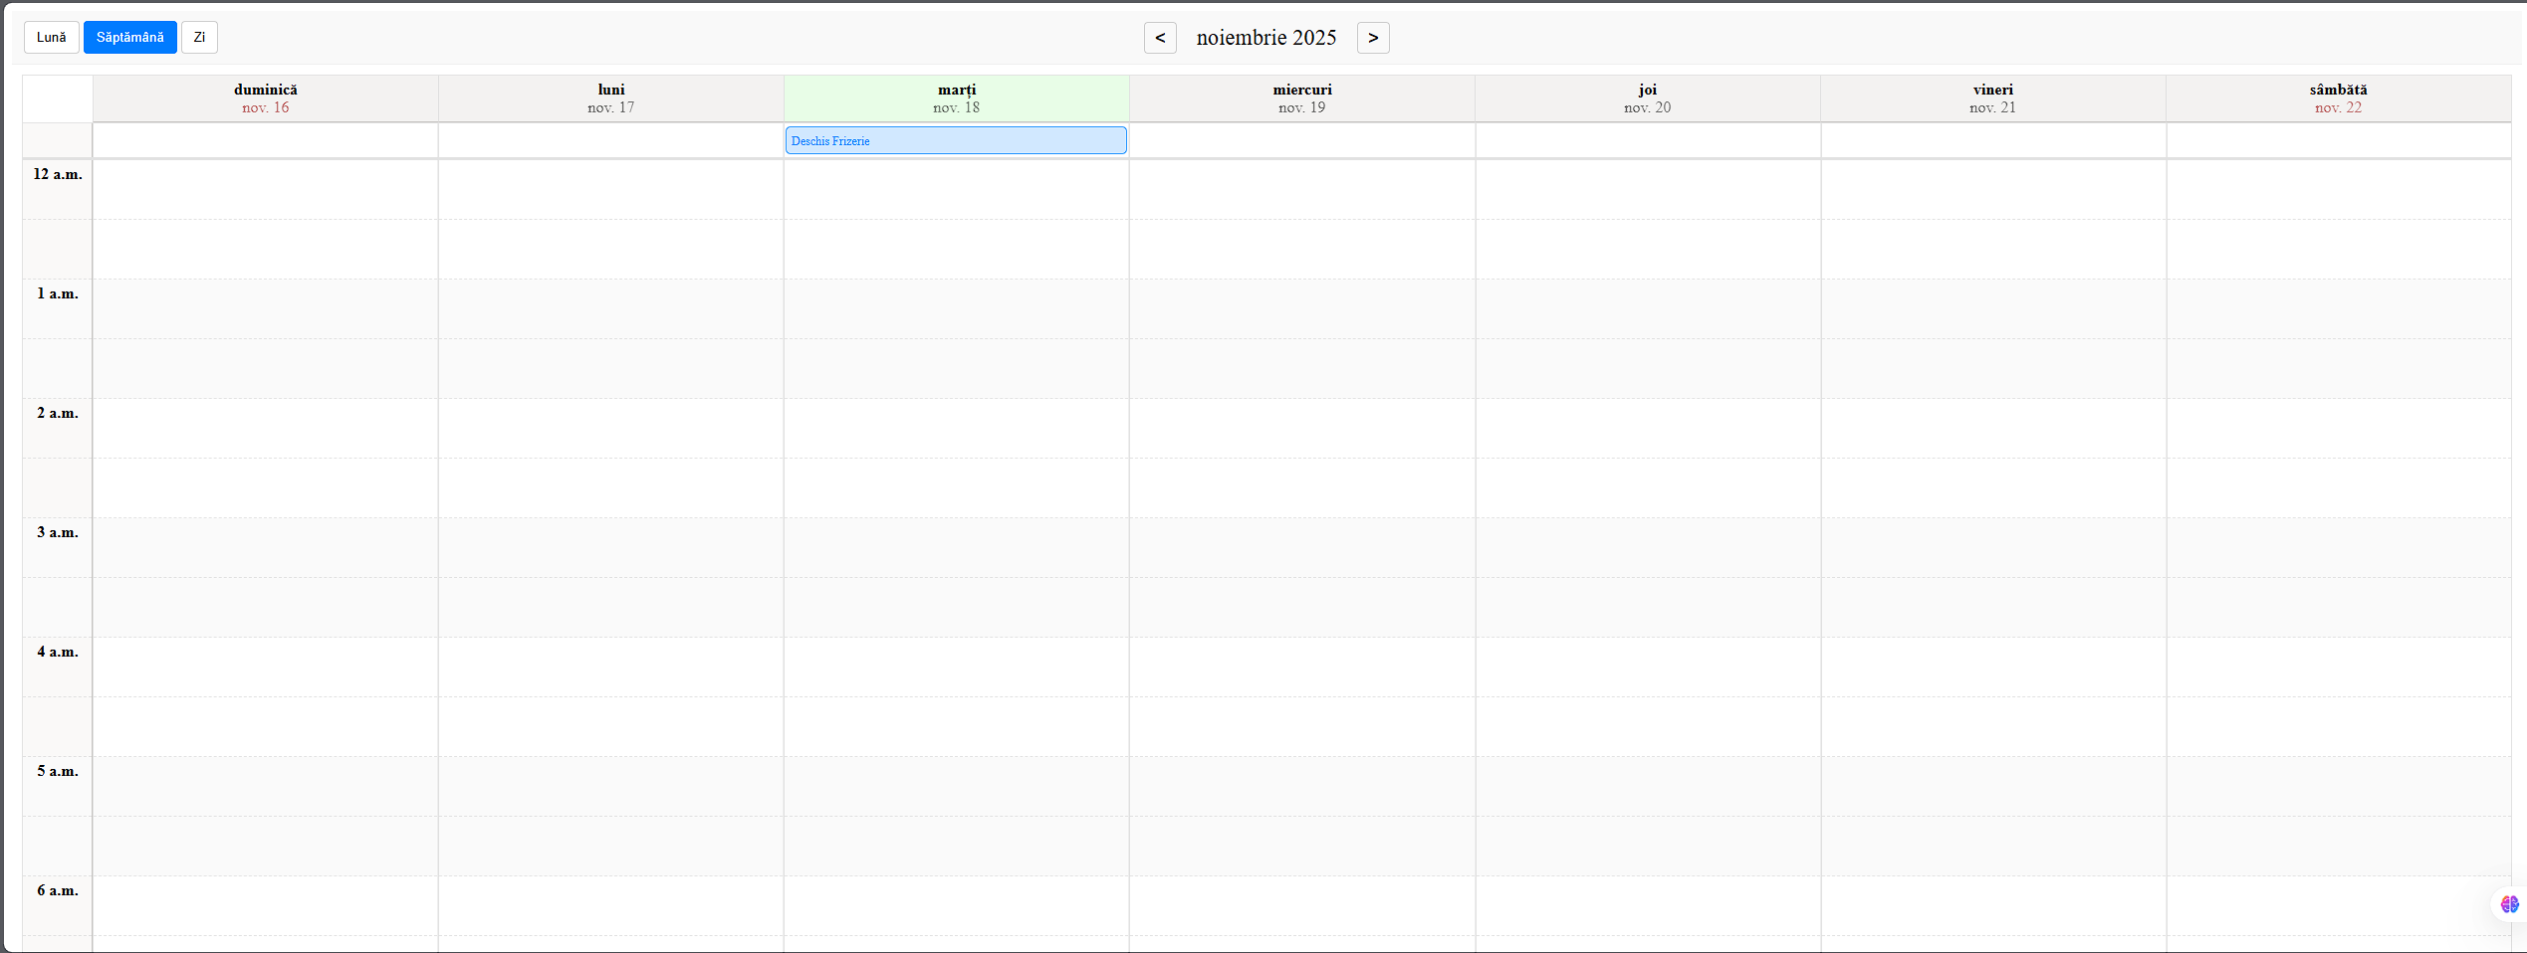The image size is (2527, 953).
Task: Switch to Zi view
Action: tap(199, 37)
